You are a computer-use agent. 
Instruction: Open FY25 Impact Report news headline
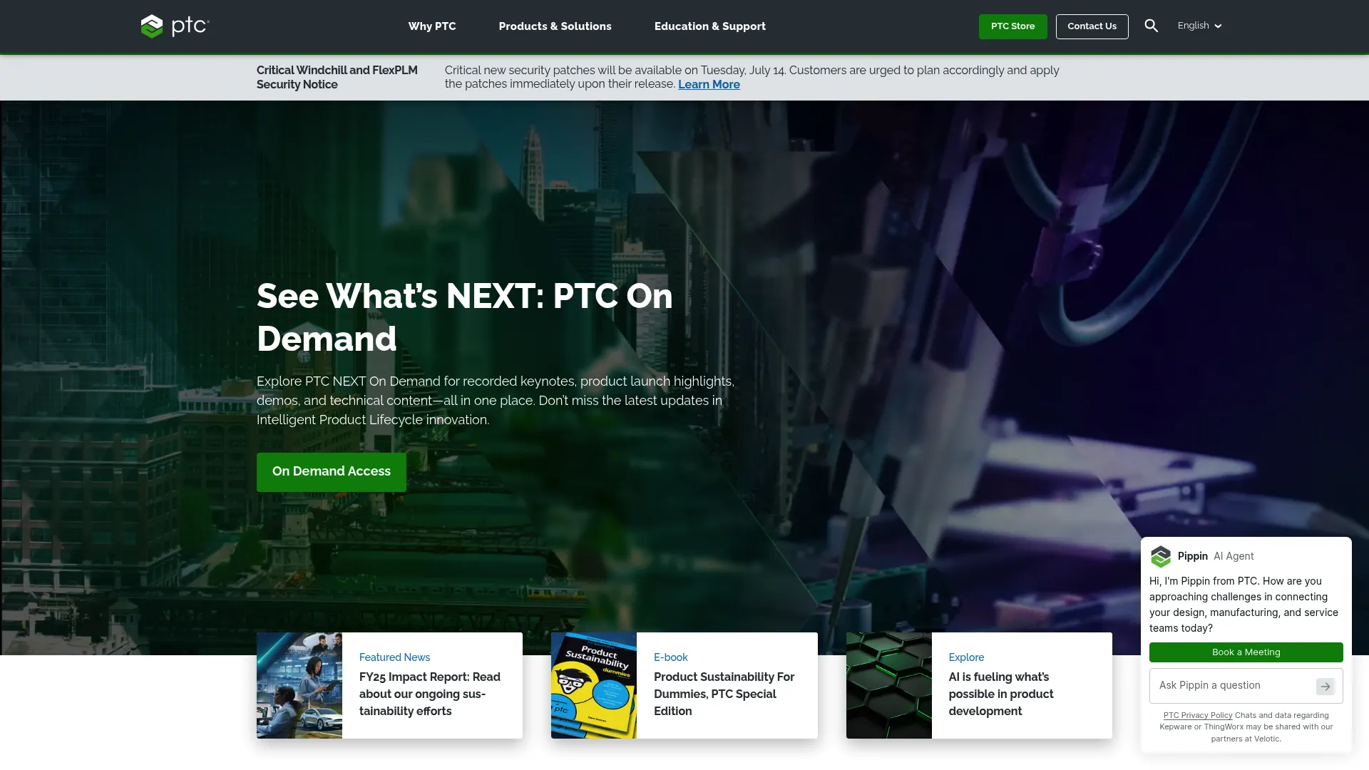(430, 694)
